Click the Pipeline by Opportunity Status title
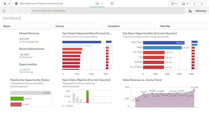Screen dimensions: 209x117 [x=30, y=80]
